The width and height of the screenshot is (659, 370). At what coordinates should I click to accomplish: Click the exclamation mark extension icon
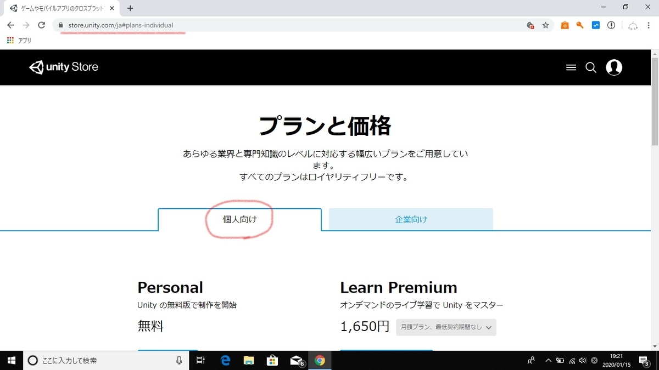click(x=611, y=25)
